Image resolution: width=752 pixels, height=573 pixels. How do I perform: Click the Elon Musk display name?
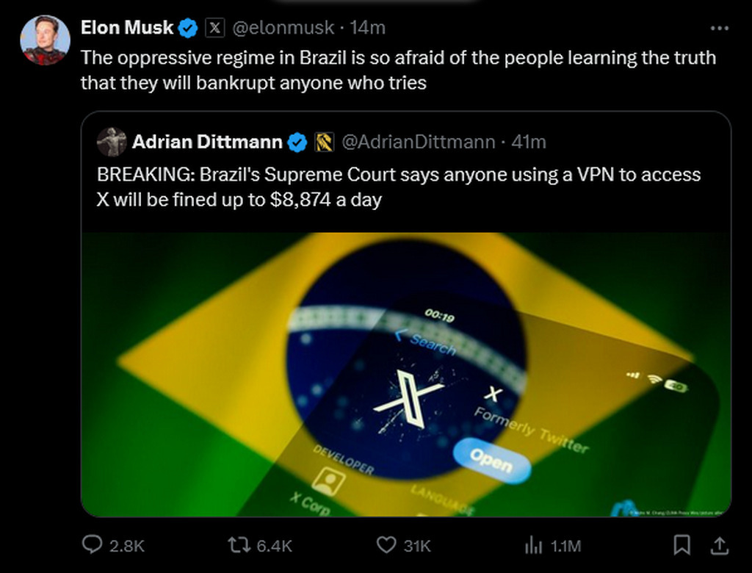126,28
